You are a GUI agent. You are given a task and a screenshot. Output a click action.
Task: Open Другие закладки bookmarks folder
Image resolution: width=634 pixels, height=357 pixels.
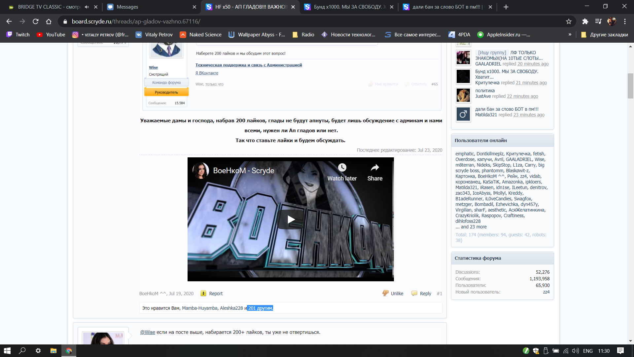coord(605,35)
